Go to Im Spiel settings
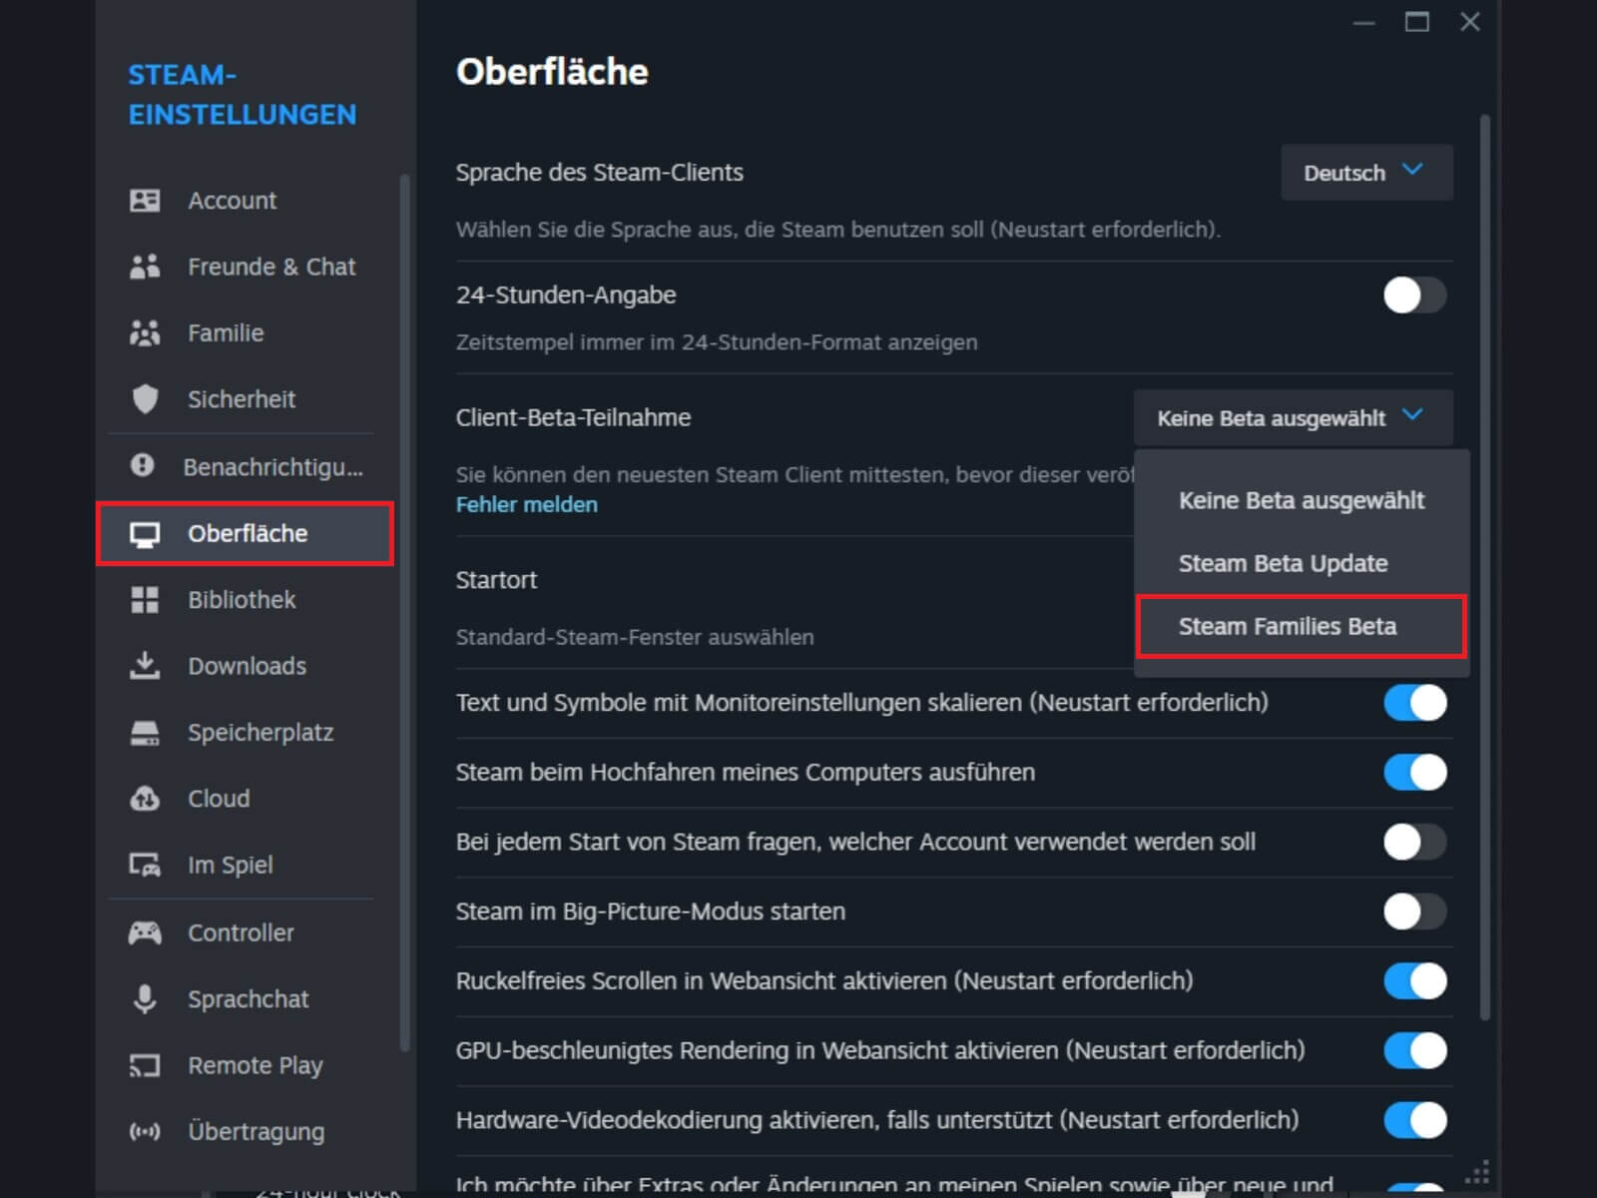This screenshot has width=1597, height=1198. (245, 865)
